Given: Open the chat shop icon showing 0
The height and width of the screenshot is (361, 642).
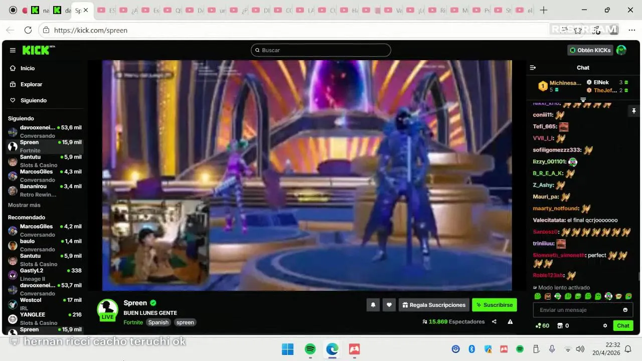Looking at the screenshot, I should (563, 326).
